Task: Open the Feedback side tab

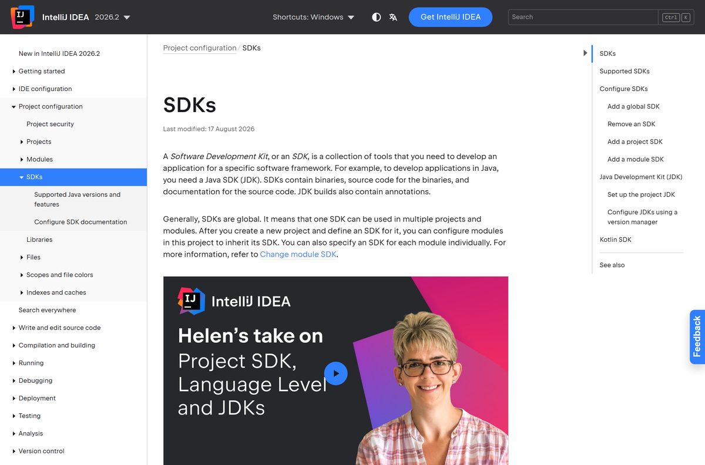Action: (x=697, y=337)
